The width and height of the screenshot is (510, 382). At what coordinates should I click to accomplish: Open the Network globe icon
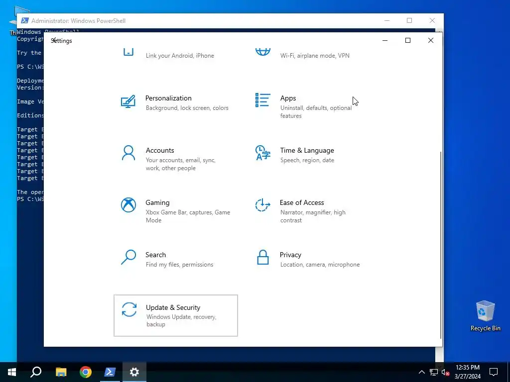263,52
